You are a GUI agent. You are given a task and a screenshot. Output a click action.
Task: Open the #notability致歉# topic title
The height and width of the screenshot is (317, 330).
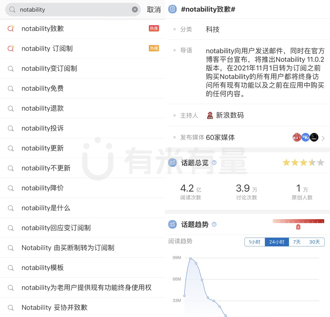pyautogui.click(x=208, y=9)
